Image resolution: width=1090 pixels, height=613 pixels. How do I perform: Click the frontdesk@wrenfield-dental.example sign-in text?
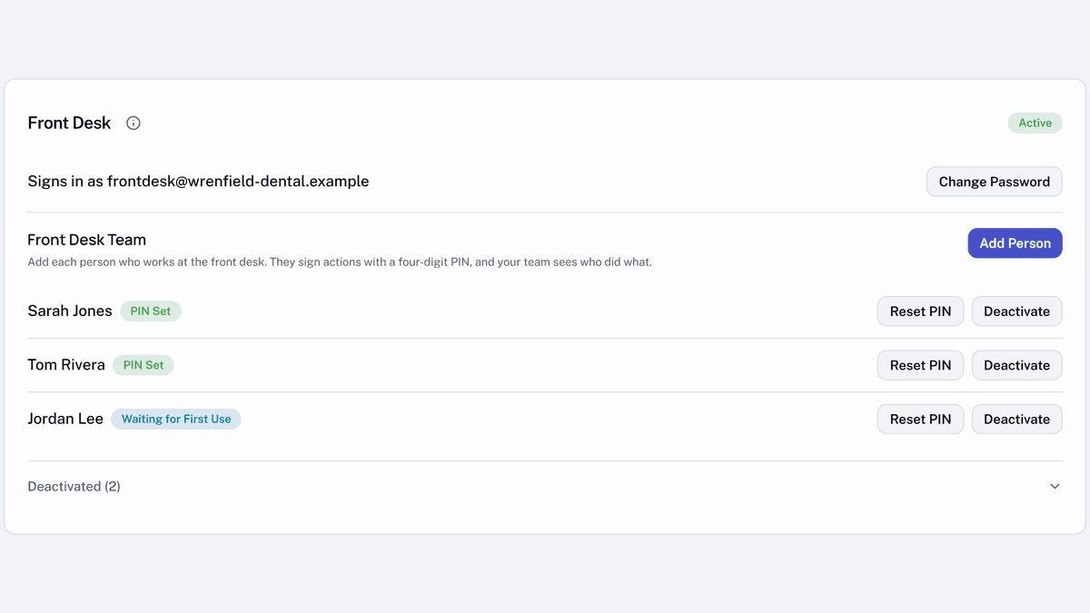(198, 182)
